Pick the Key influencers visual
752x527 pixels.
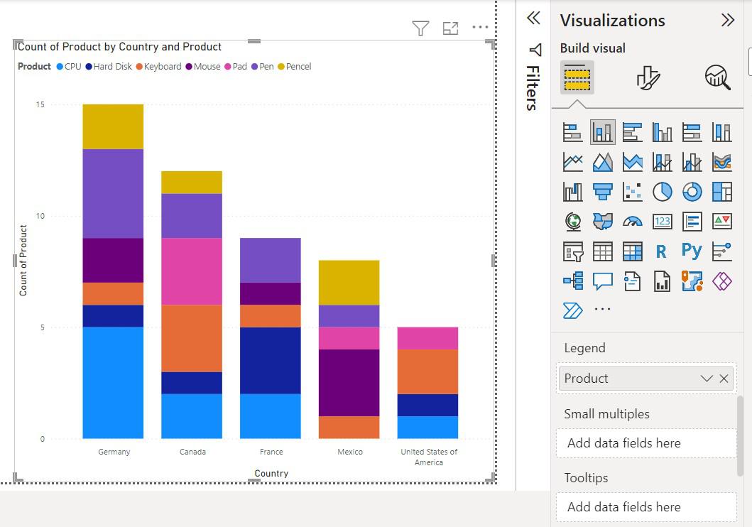[721, 251]
